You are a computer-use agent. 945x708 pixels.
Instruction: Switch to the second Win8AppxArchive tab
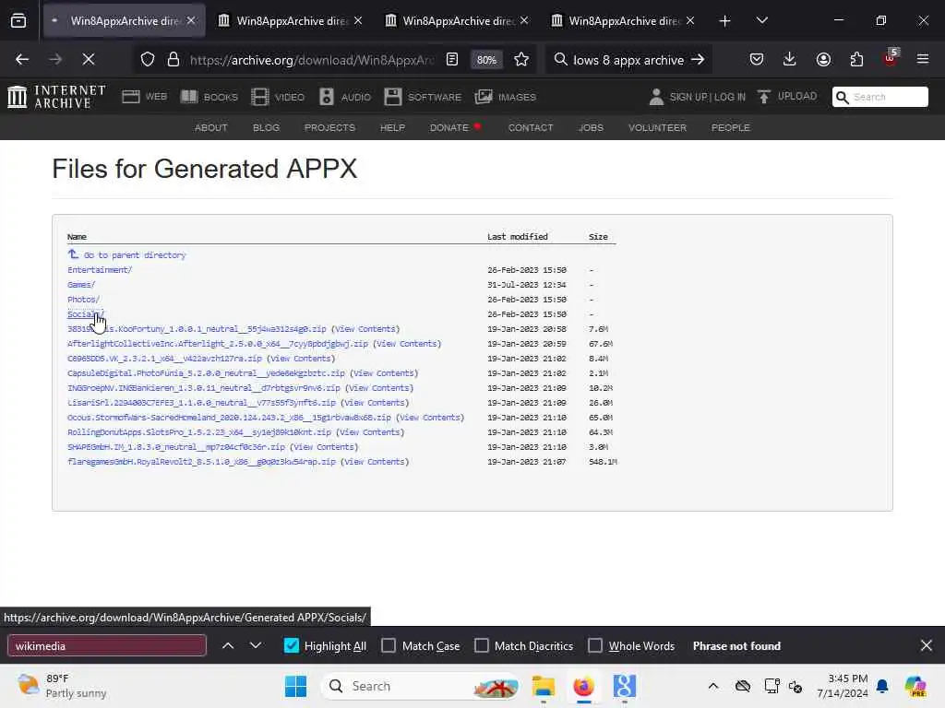[x=290, y=20]
